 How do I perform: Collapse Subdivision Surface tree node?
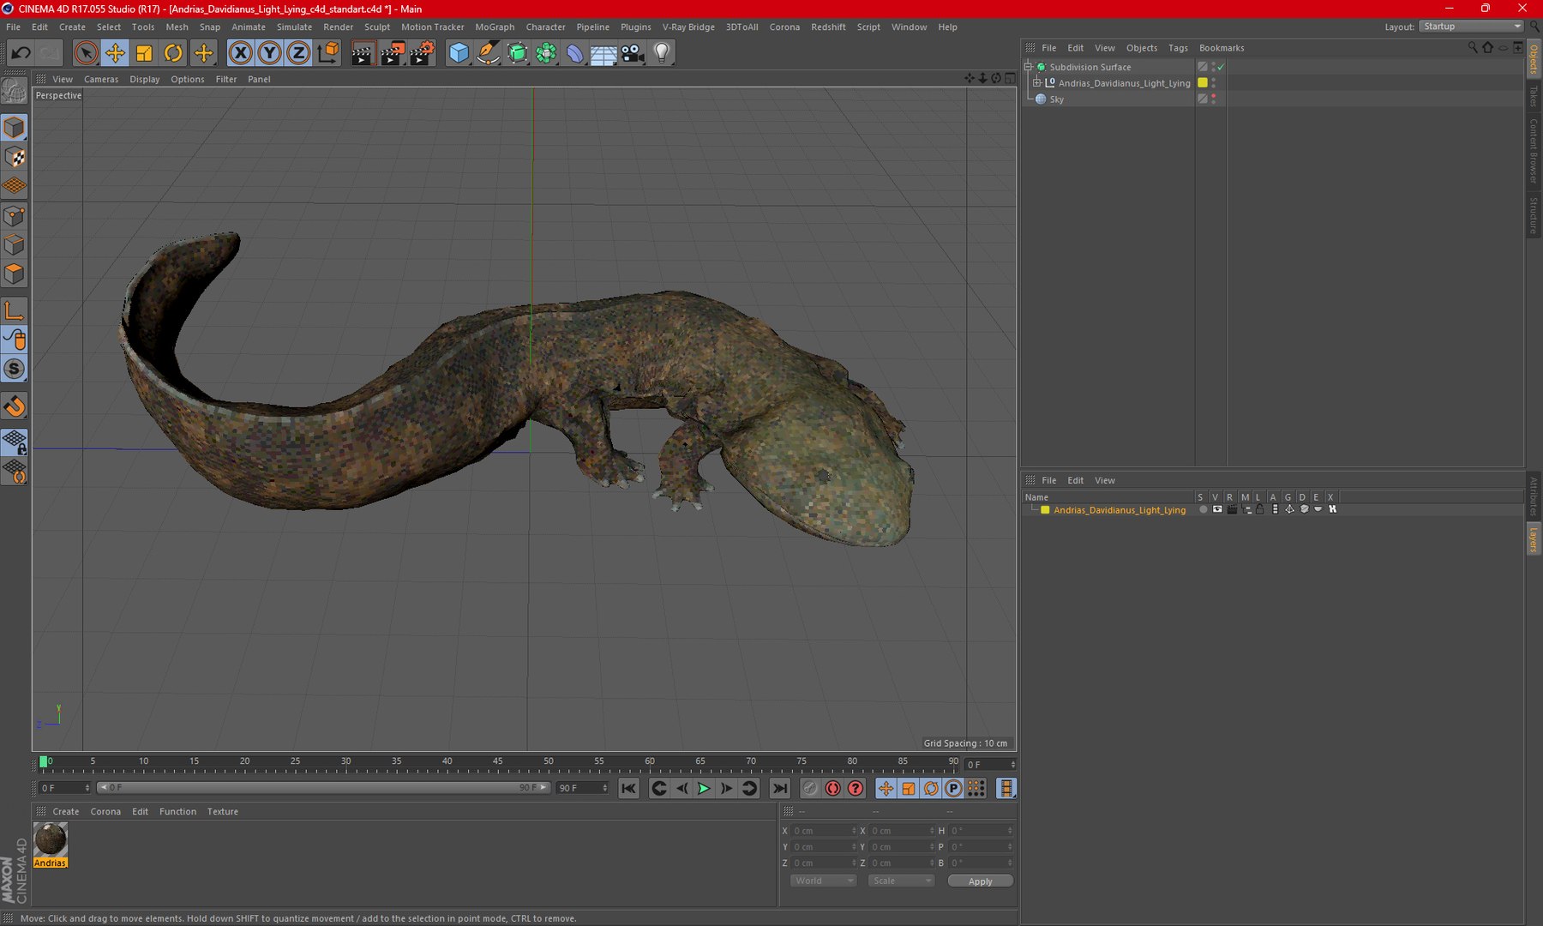[1028, 67]
